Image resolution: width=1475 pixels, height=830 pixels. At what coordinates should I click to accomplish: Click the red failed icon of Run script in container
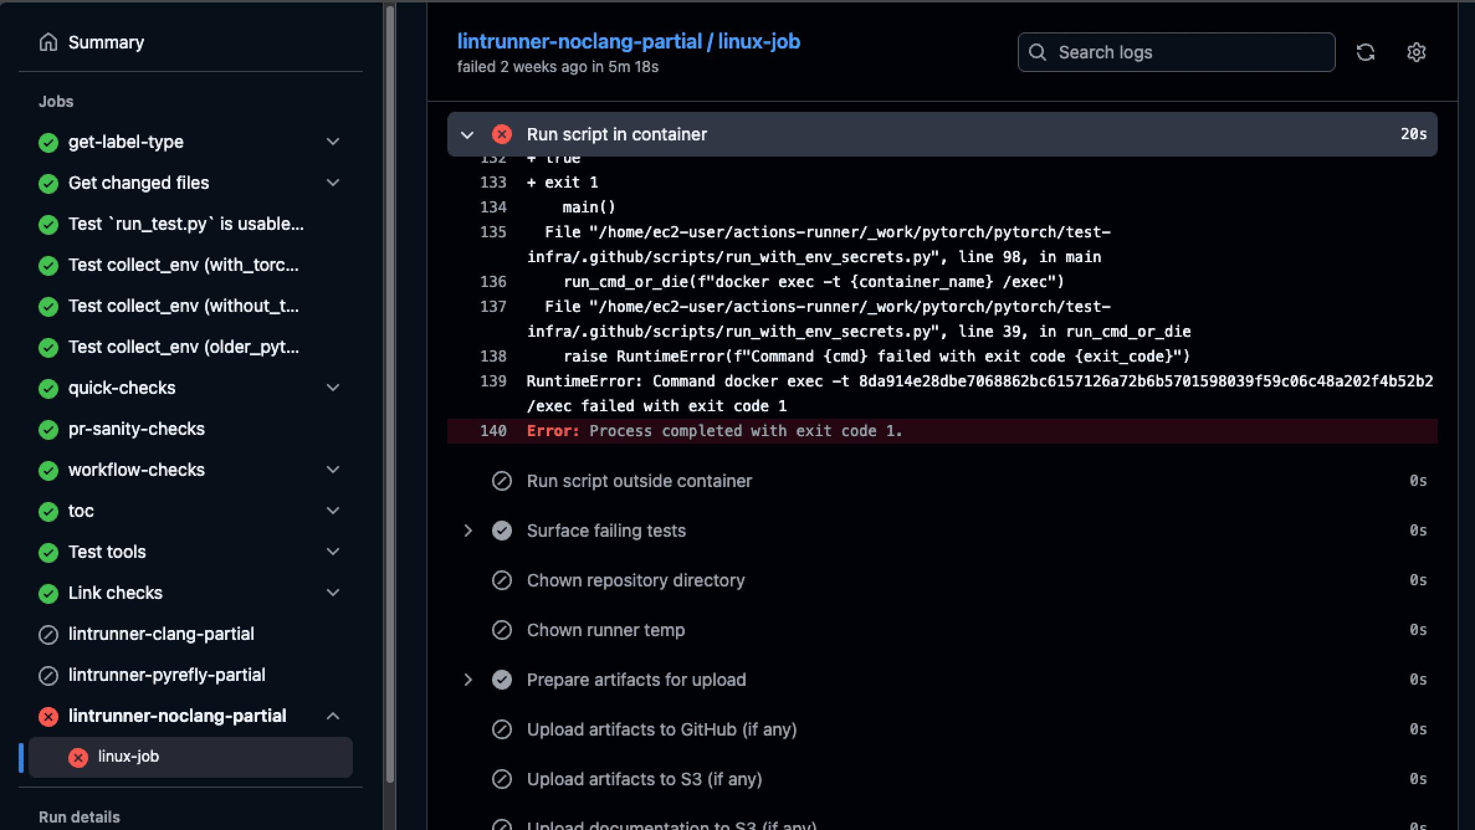(x=501, y=134)
